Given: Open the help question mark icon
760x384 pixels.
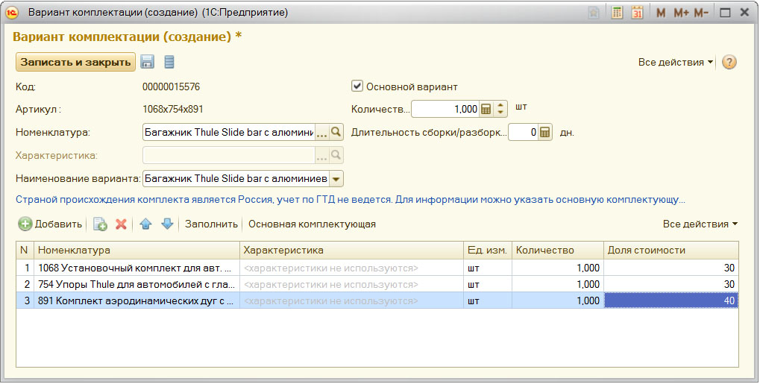Looking at the screenshot, I should click(729, 62).
